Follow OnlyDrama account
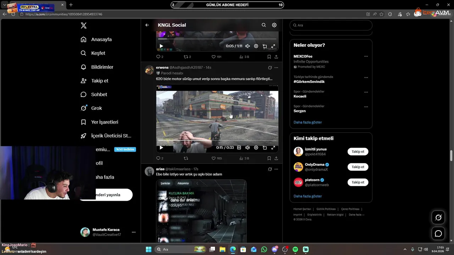 tap(358, 167)
